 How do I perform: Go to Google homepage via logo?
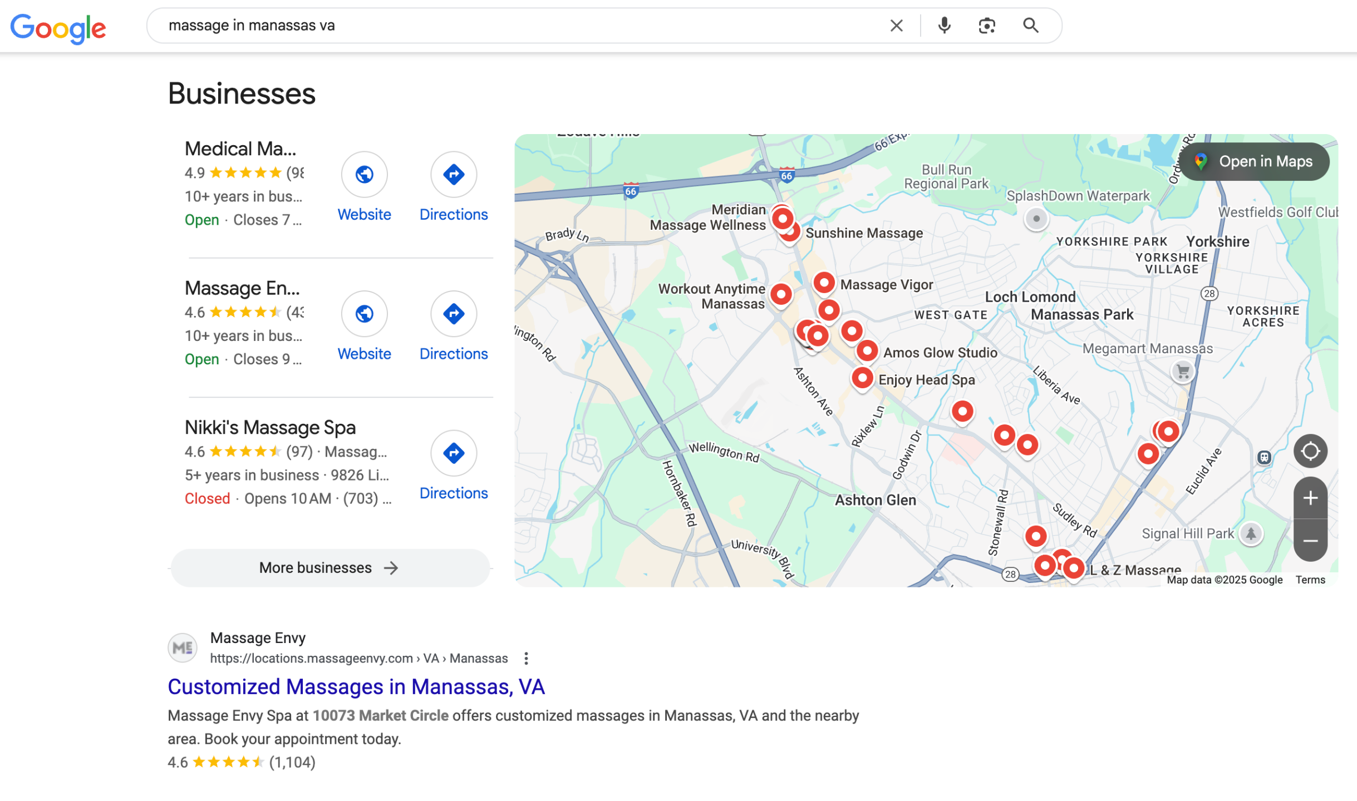click(x=58, y=28)
